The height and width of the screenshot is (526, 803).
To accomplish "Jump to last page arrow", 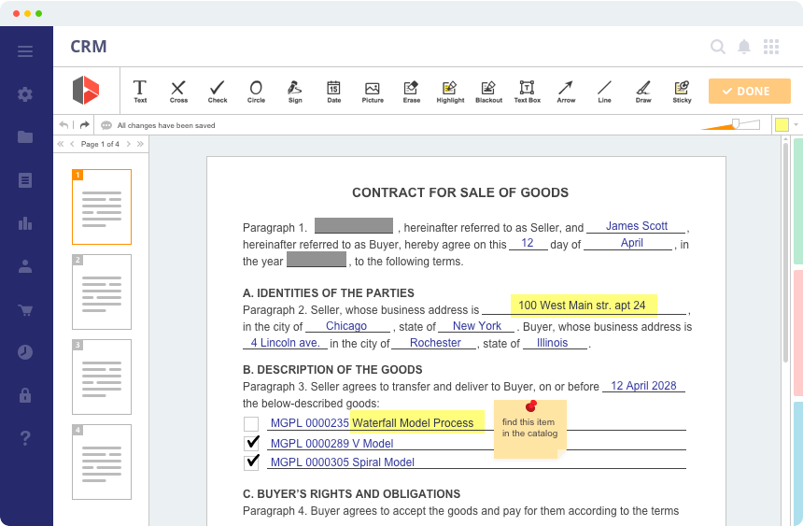I will pyautogui.click(x=141, y=144).
